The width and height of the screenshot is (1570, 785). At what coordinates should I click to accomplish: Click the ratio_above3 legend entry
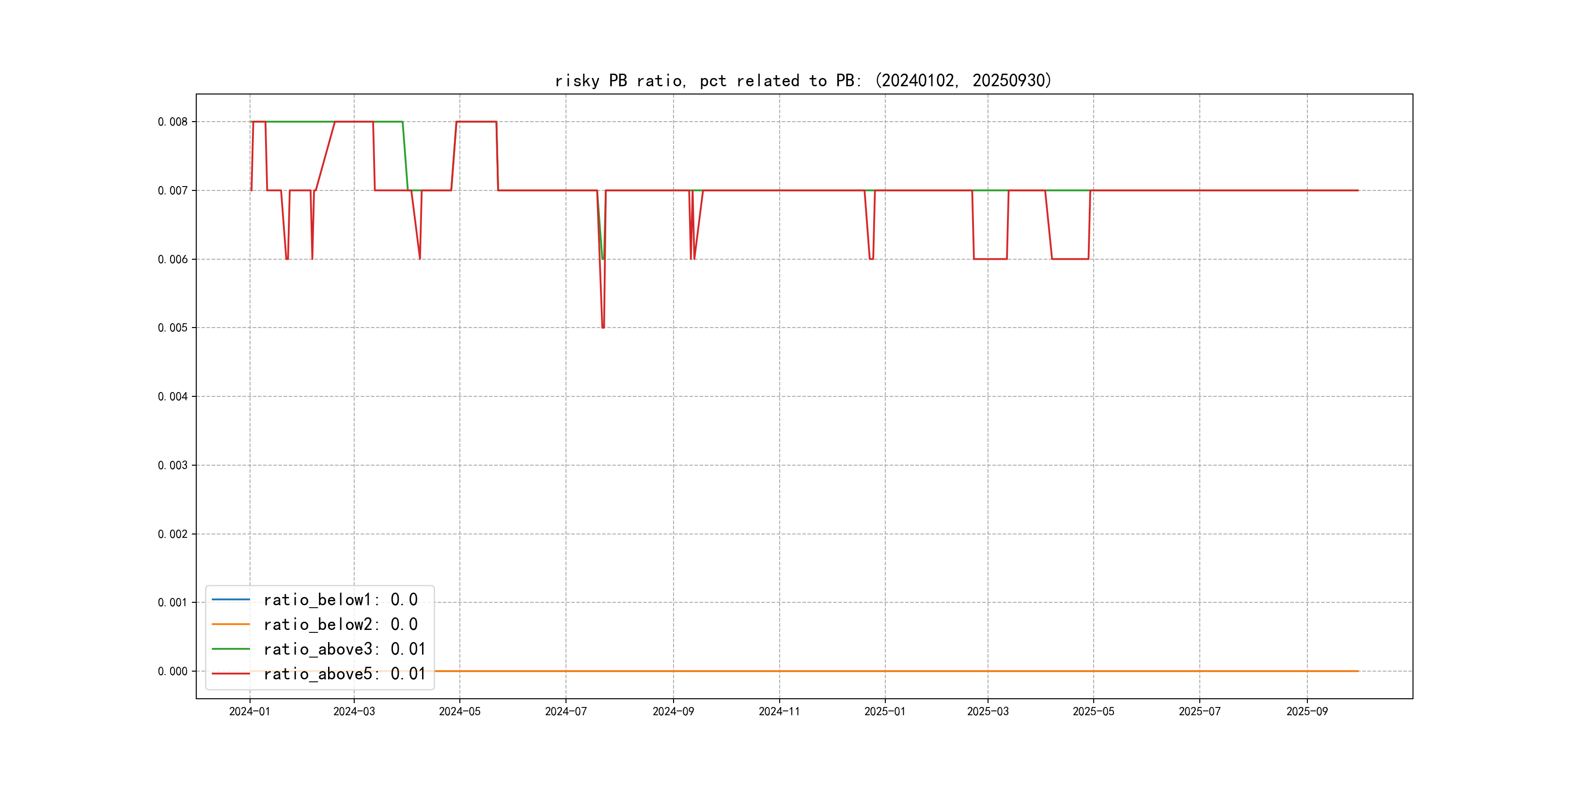coord(344,649)
